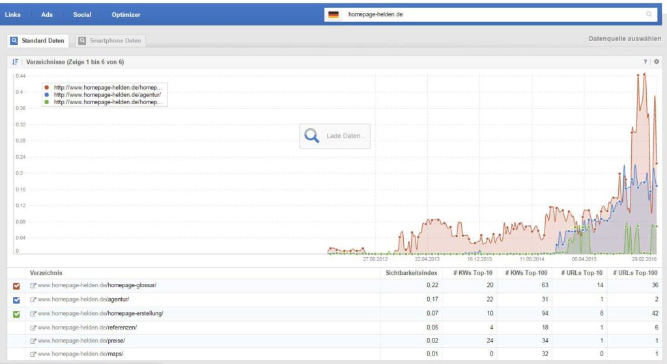
Task: Click external link icon for referenzen
Action: [33, 328]
